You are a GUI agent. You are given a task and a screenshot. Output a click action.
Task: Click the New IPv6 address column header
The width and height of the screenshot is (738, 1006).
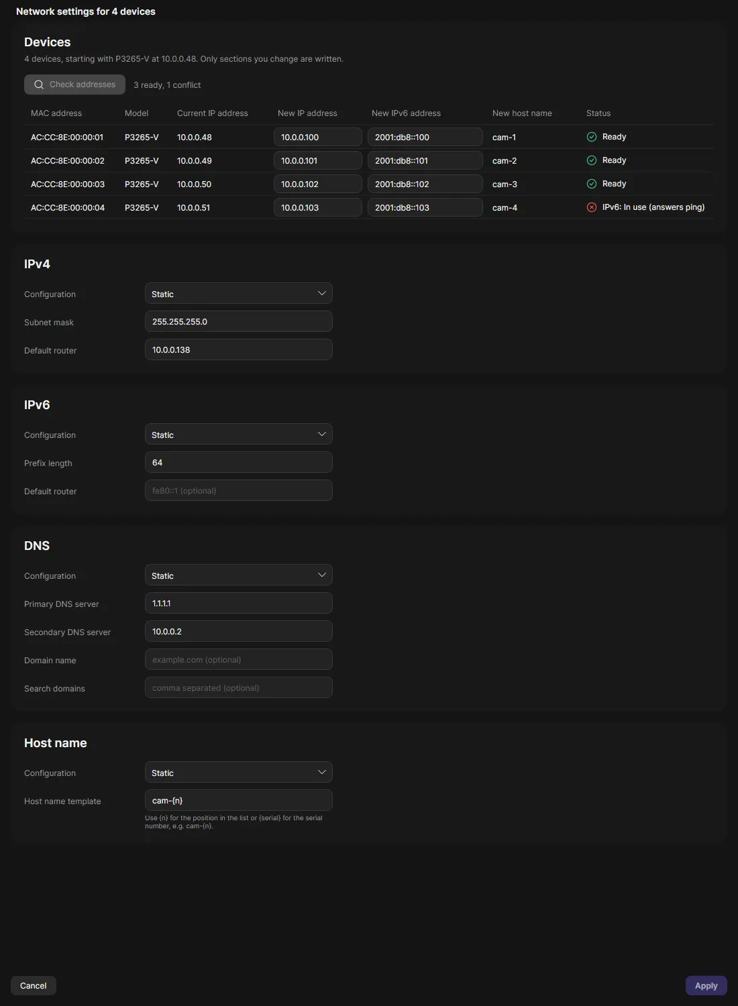click(407, 113)
